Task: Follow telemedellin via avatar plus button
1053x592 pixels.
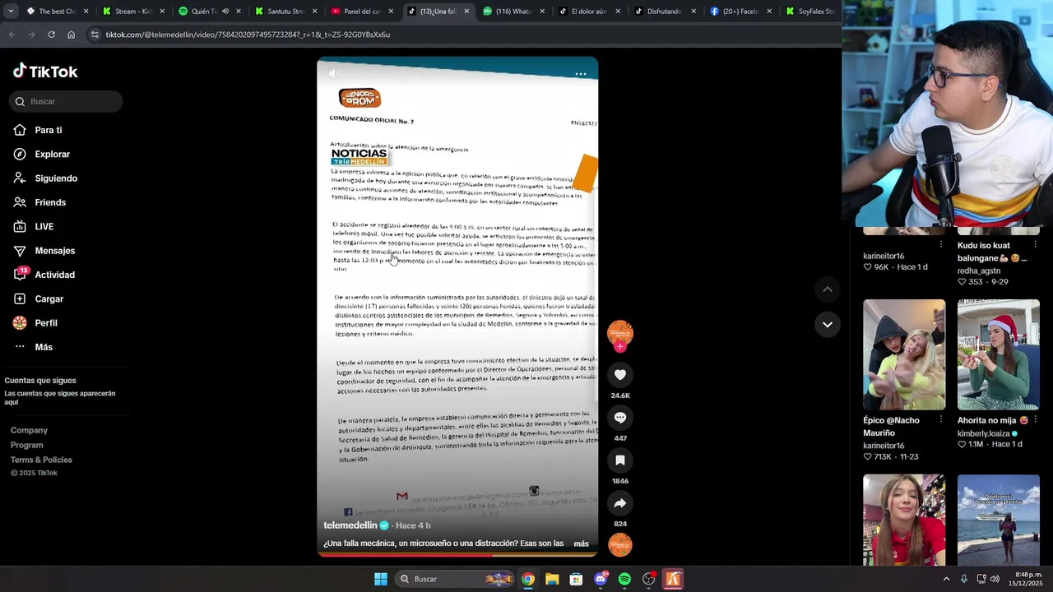Action: pyautogui.click(x=620, y=347)
